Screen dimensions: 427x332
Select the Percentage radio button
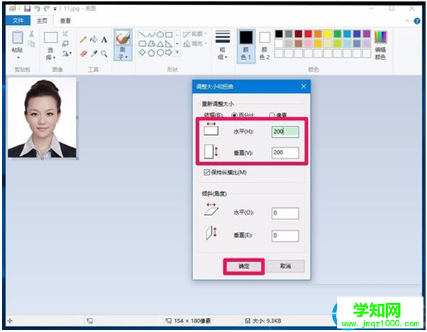234,115
